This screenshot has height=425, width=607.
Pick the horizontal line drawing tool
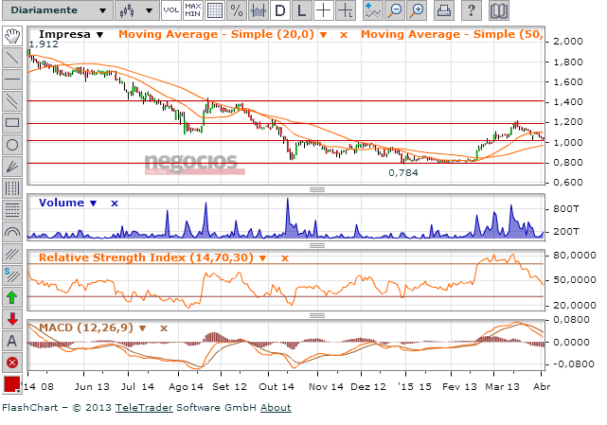12,79
